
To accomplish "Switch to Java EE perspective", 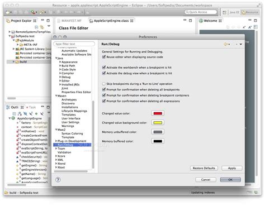I will click(x=234, y=12).
